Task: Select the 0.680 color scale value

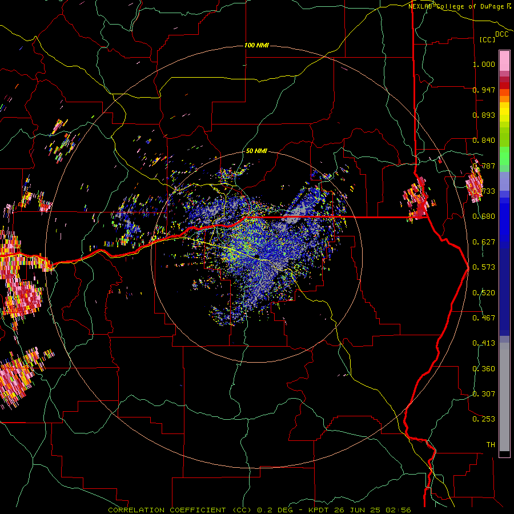Action: tap(484, 216)
